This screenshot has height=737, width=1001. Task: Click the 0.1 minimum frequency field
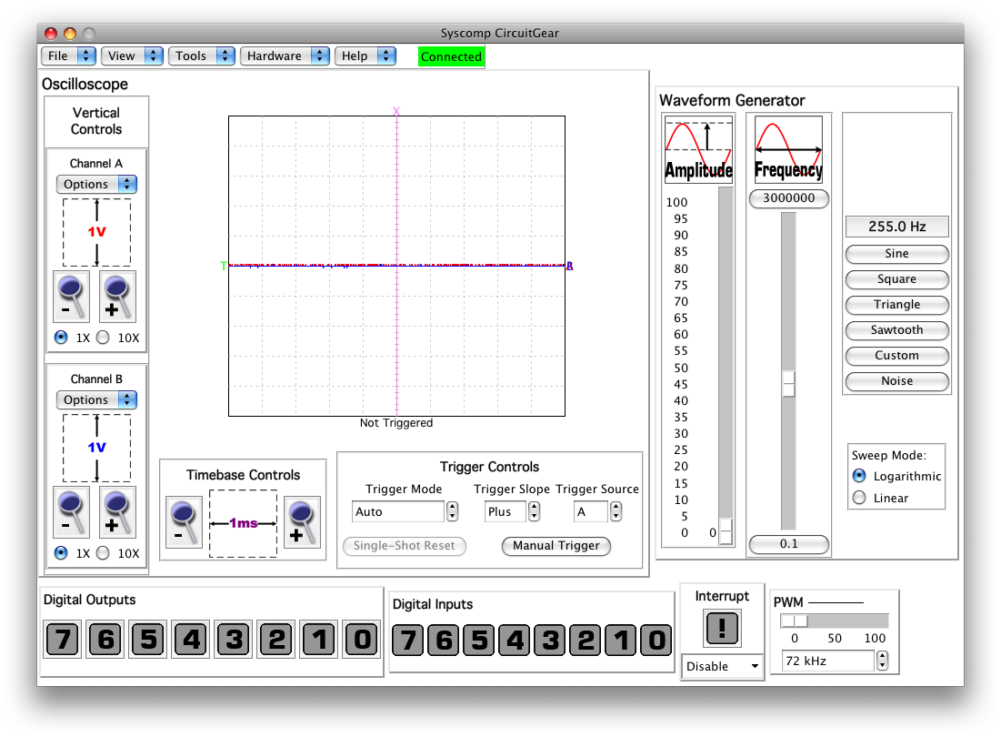(789, 543)
